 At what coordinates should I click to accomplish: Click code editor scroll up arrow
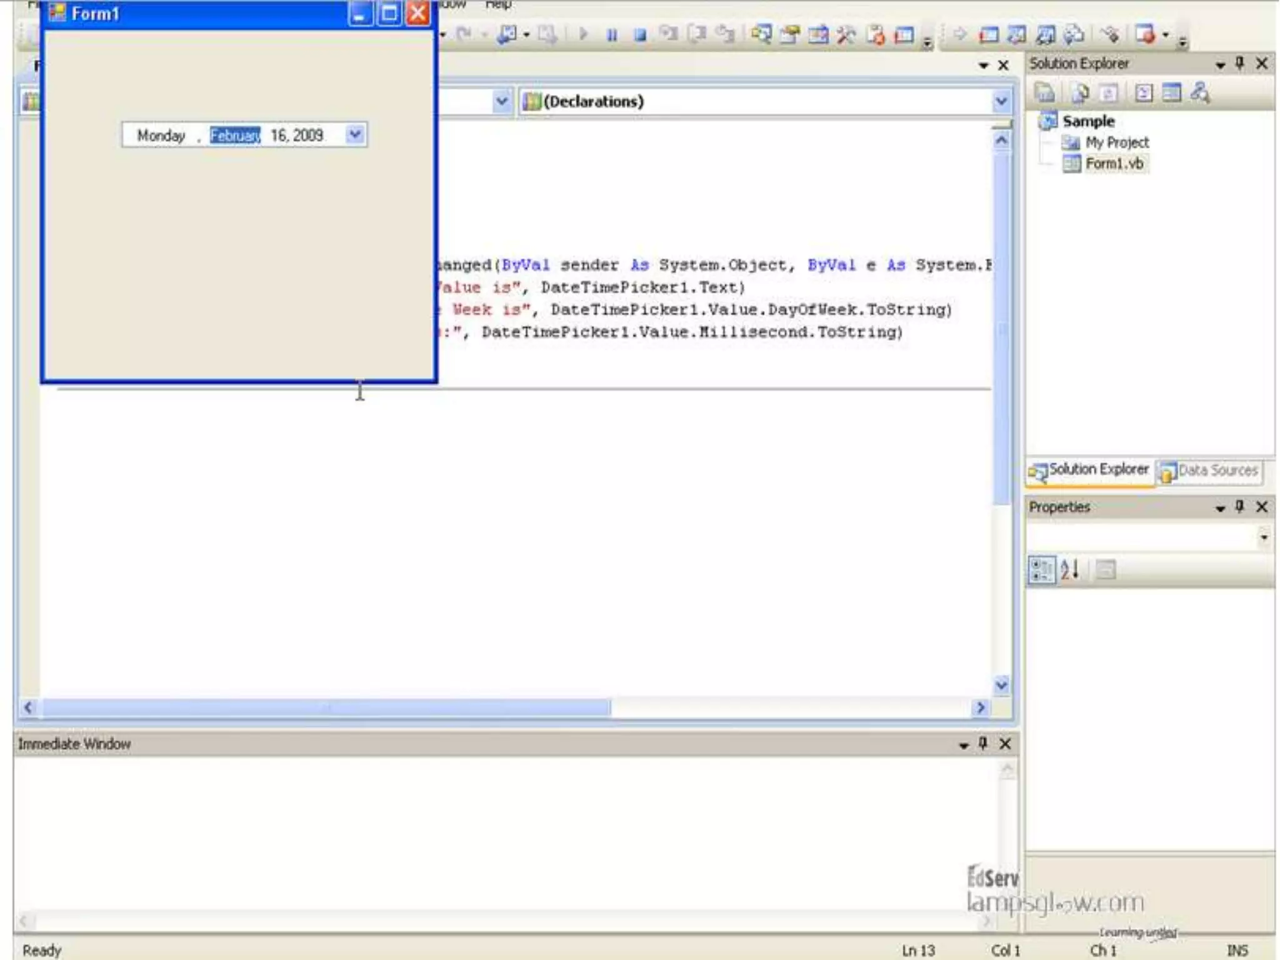pos(1001,140)
